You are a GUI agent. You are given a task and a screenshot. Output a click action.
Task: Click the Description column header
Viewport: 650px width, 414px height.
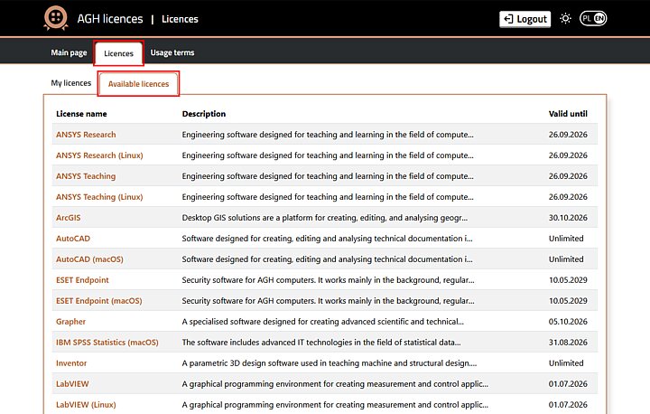tap(204, 114)
